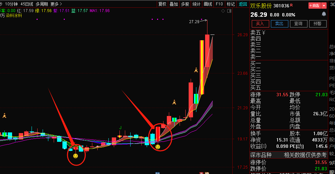
Task: Click the PE(动) 145.6 value
Action: coord(322,147)
